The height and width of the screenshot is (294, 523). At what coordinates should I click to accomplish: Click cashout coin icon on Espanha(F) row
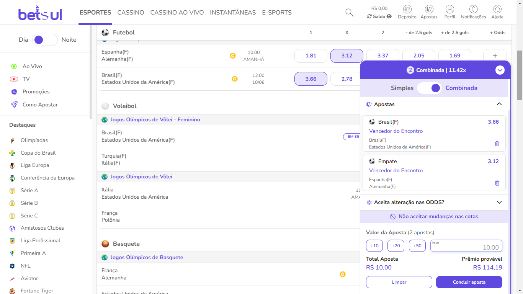[x=232, y=56]
